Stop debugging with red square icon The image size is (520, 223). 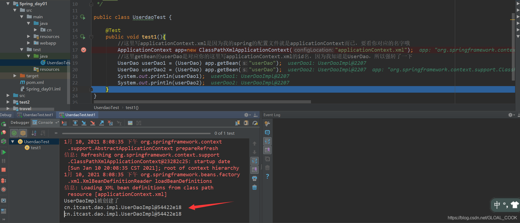tap(4, 170)
